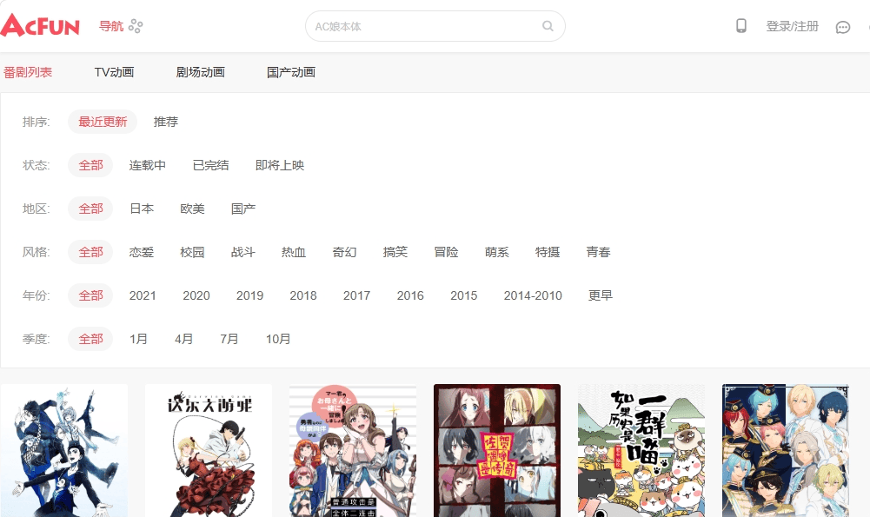Switch to the 剧场动画 tab

pos(200,72)
